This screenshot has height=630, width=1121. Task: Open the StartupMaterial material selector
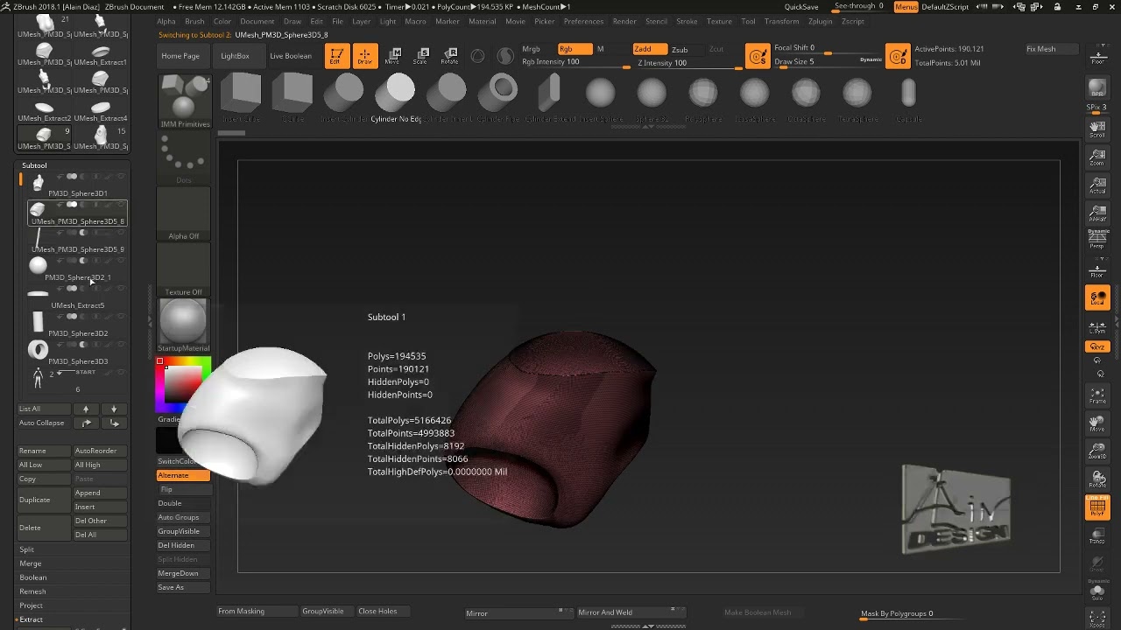tap(184, 326)
